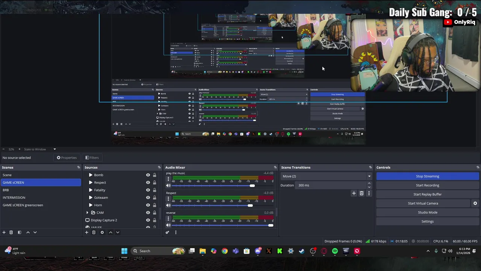Expand the Bomb source group
The height and width of the screenshot is (271, 481).
(91, 175)
